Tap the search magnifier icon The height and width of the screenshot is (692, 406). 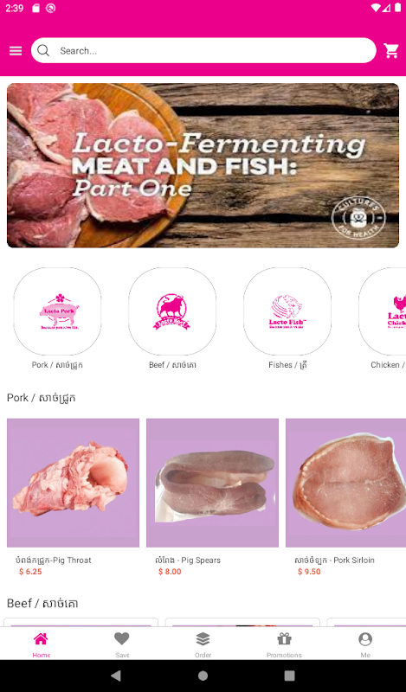[43, 51]
